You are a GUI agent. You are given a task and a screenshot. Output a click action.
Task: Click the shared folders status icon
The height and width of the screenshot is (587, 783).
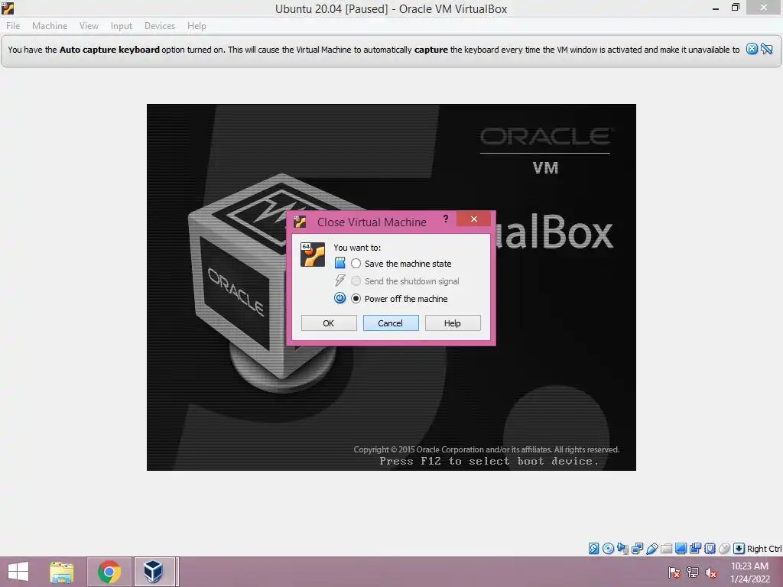[x=666, y=549]
